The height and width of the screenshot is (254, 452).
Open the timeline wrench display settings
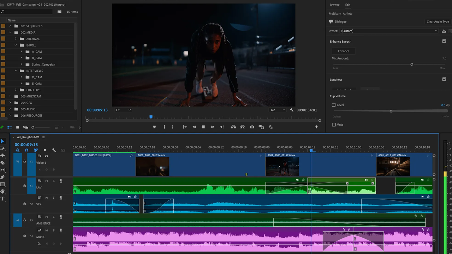point(54,150)
